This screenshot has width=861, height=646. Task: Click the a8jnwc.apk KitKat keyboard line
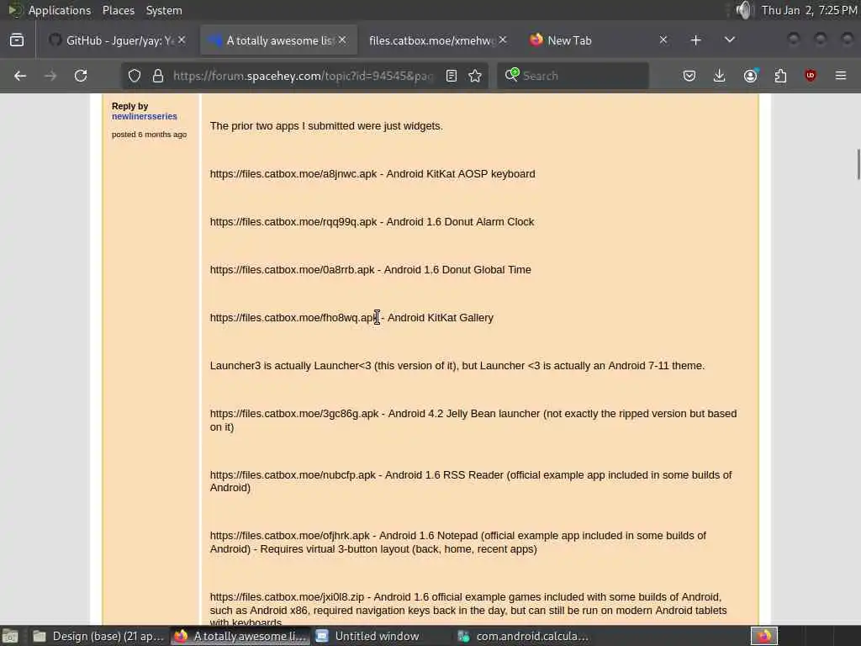click(x=372, y=174)
